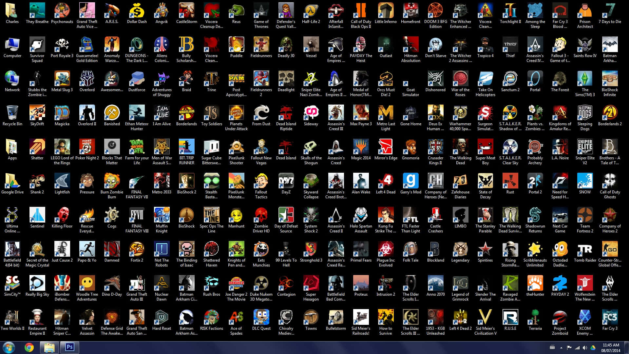Select the 7 Days to Die icon
Image resolution: width=629 pixels, height=354 pixels.
point(610,14)
